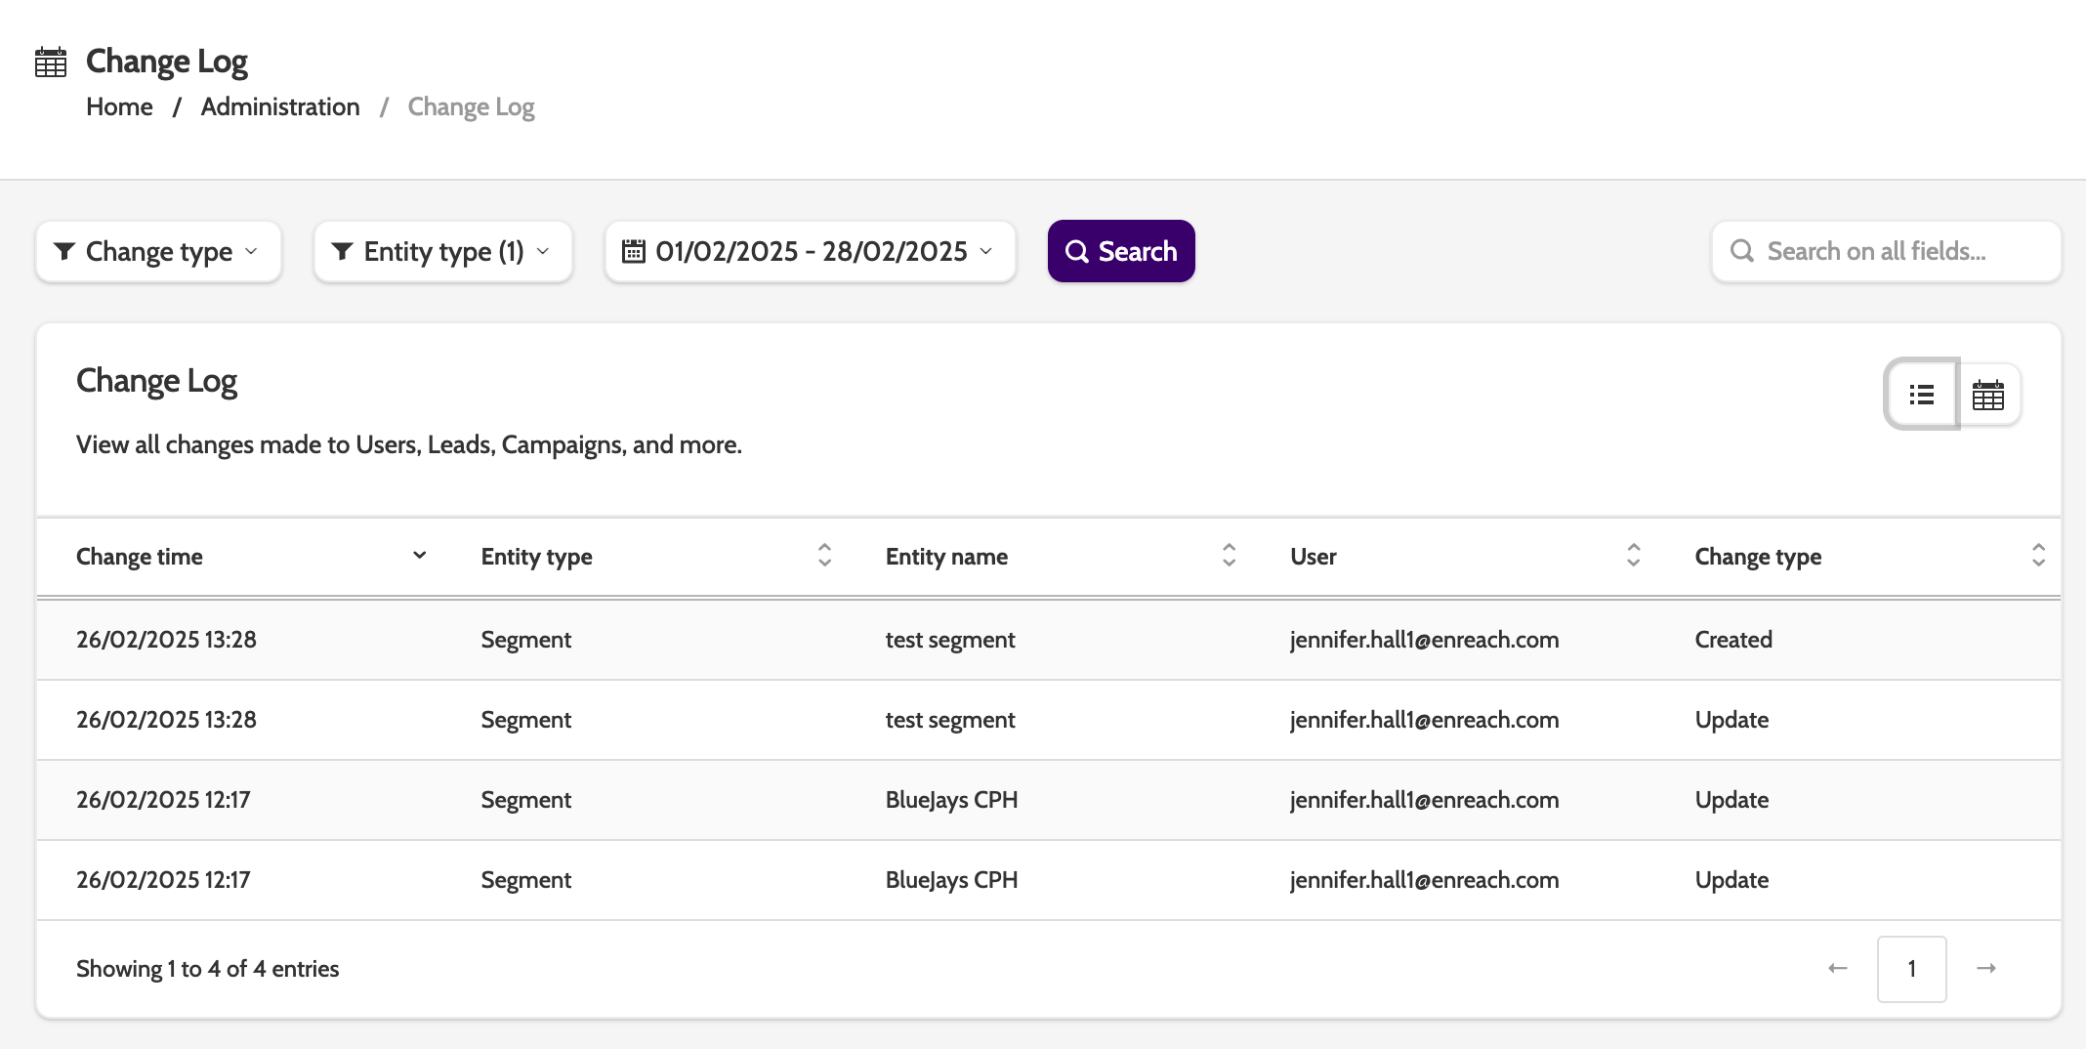This screenshot has height=1049, width=2086.
Task: Select page 1 in pagination
Action: (x=1911, y=968)
